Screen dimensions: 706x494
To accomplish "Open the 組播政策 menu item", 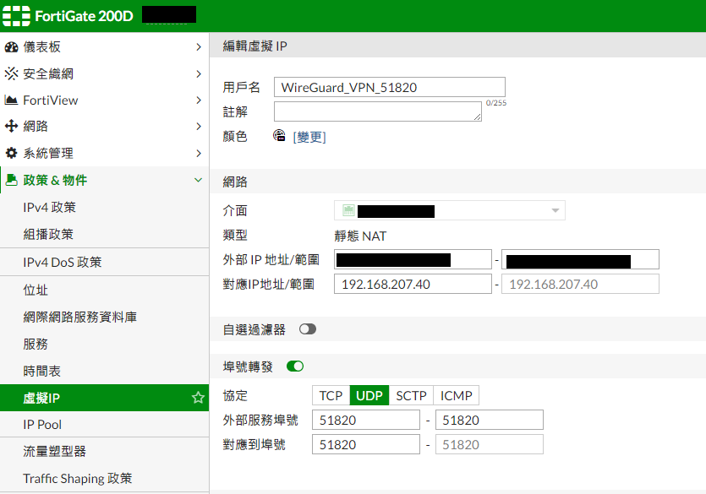I will 105,234.
